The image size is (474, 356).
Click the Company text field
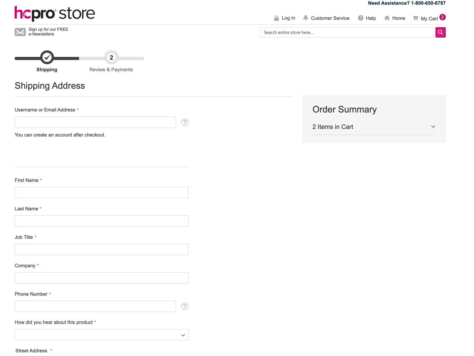[x=101, y=278]
